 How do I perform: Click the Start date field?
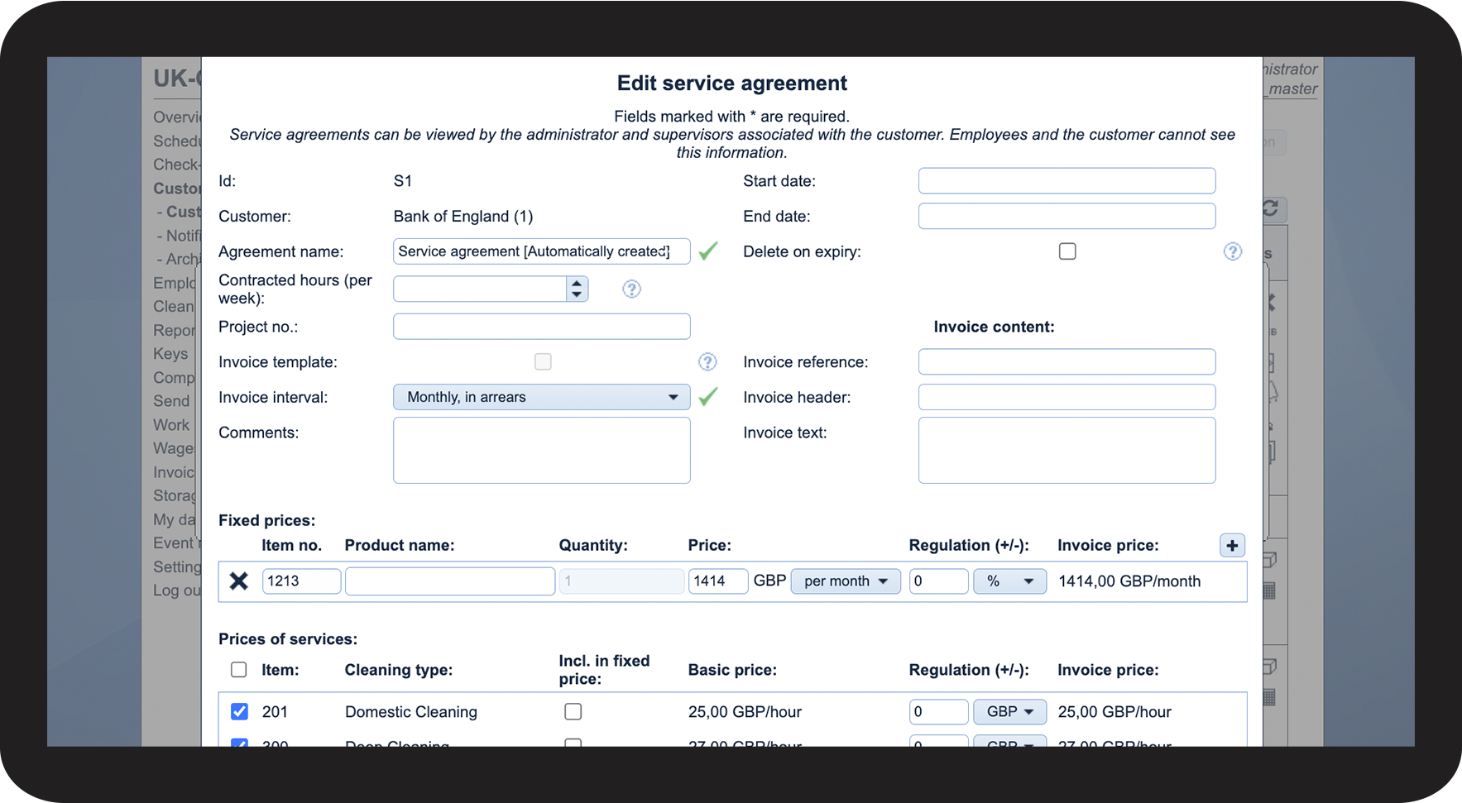click(x=1066, y=181)
